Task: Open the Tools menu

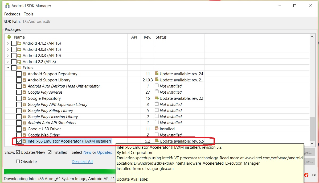Action: [x=28, y=14]
